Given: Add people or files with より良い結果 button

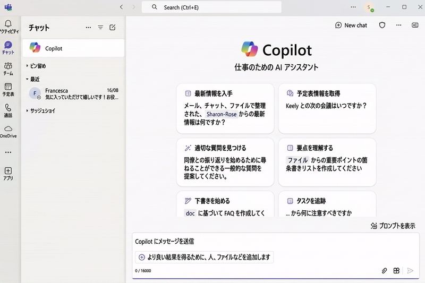Looking at the screenshot, I should pyautogui.click(x=205, y=257).
